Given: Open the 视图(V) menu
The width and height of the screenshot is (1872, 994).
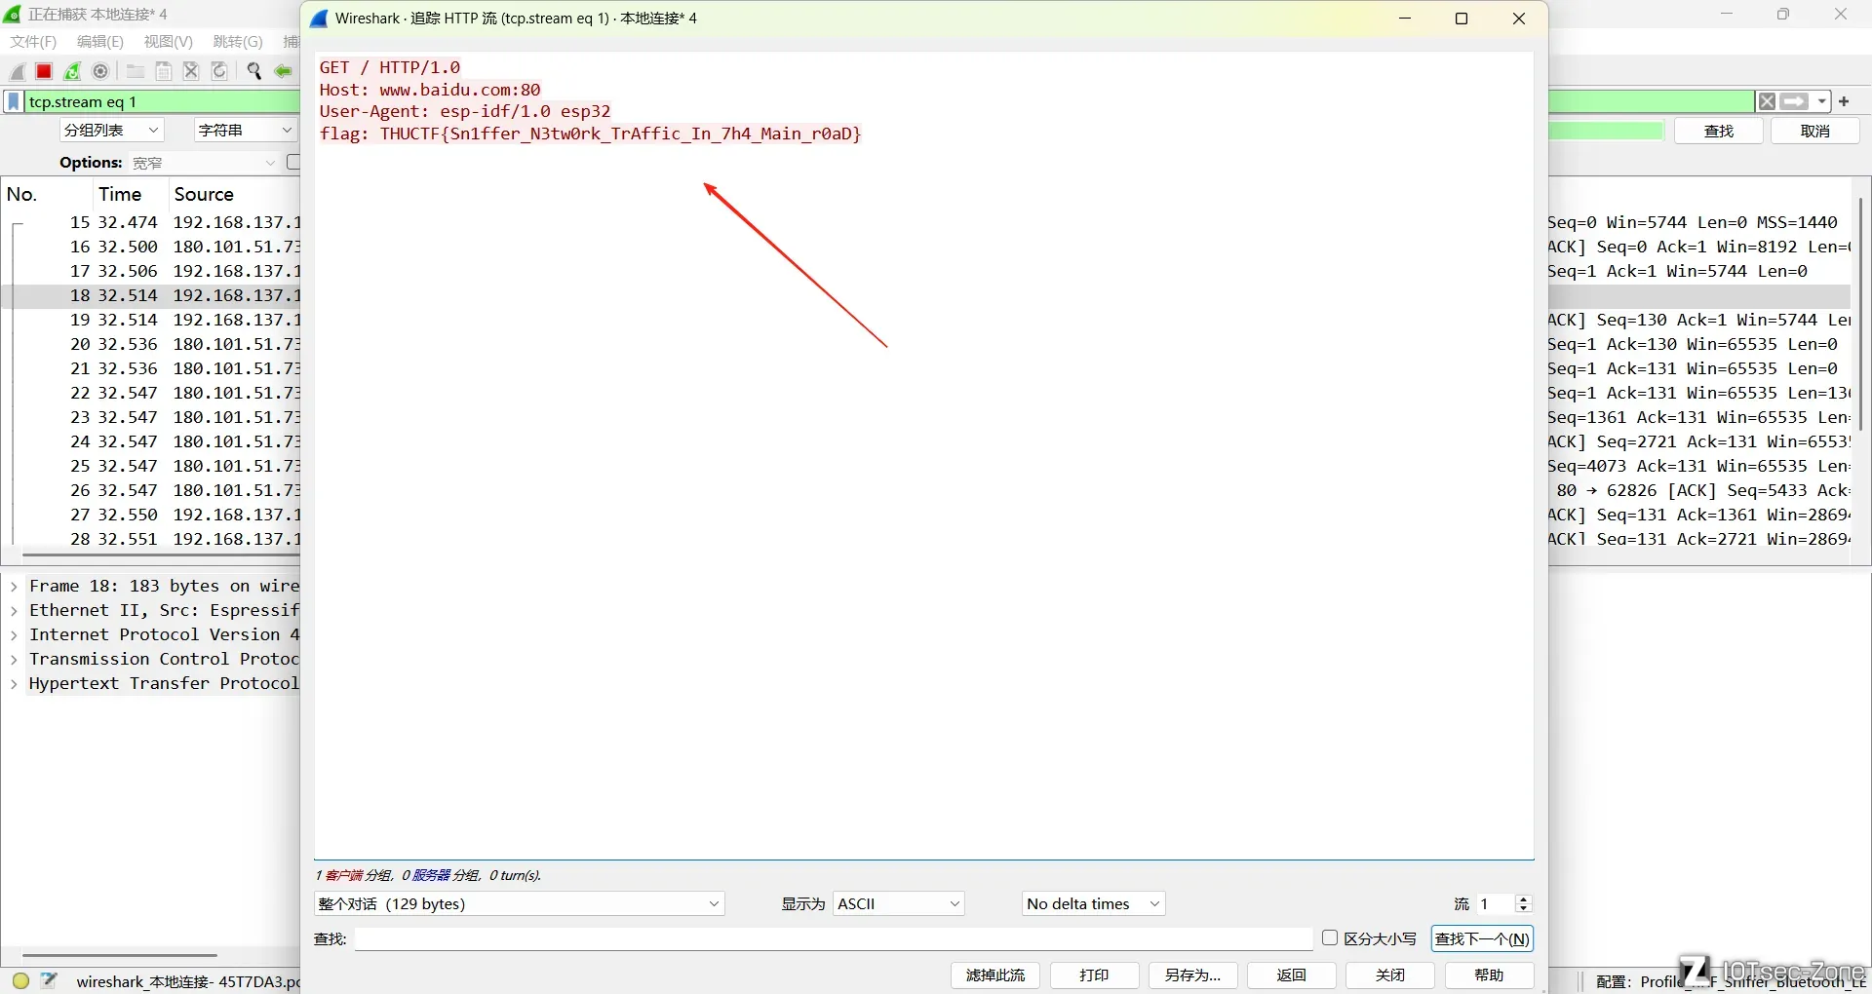Looking at the screenshot, I should [x=168, y=41].
